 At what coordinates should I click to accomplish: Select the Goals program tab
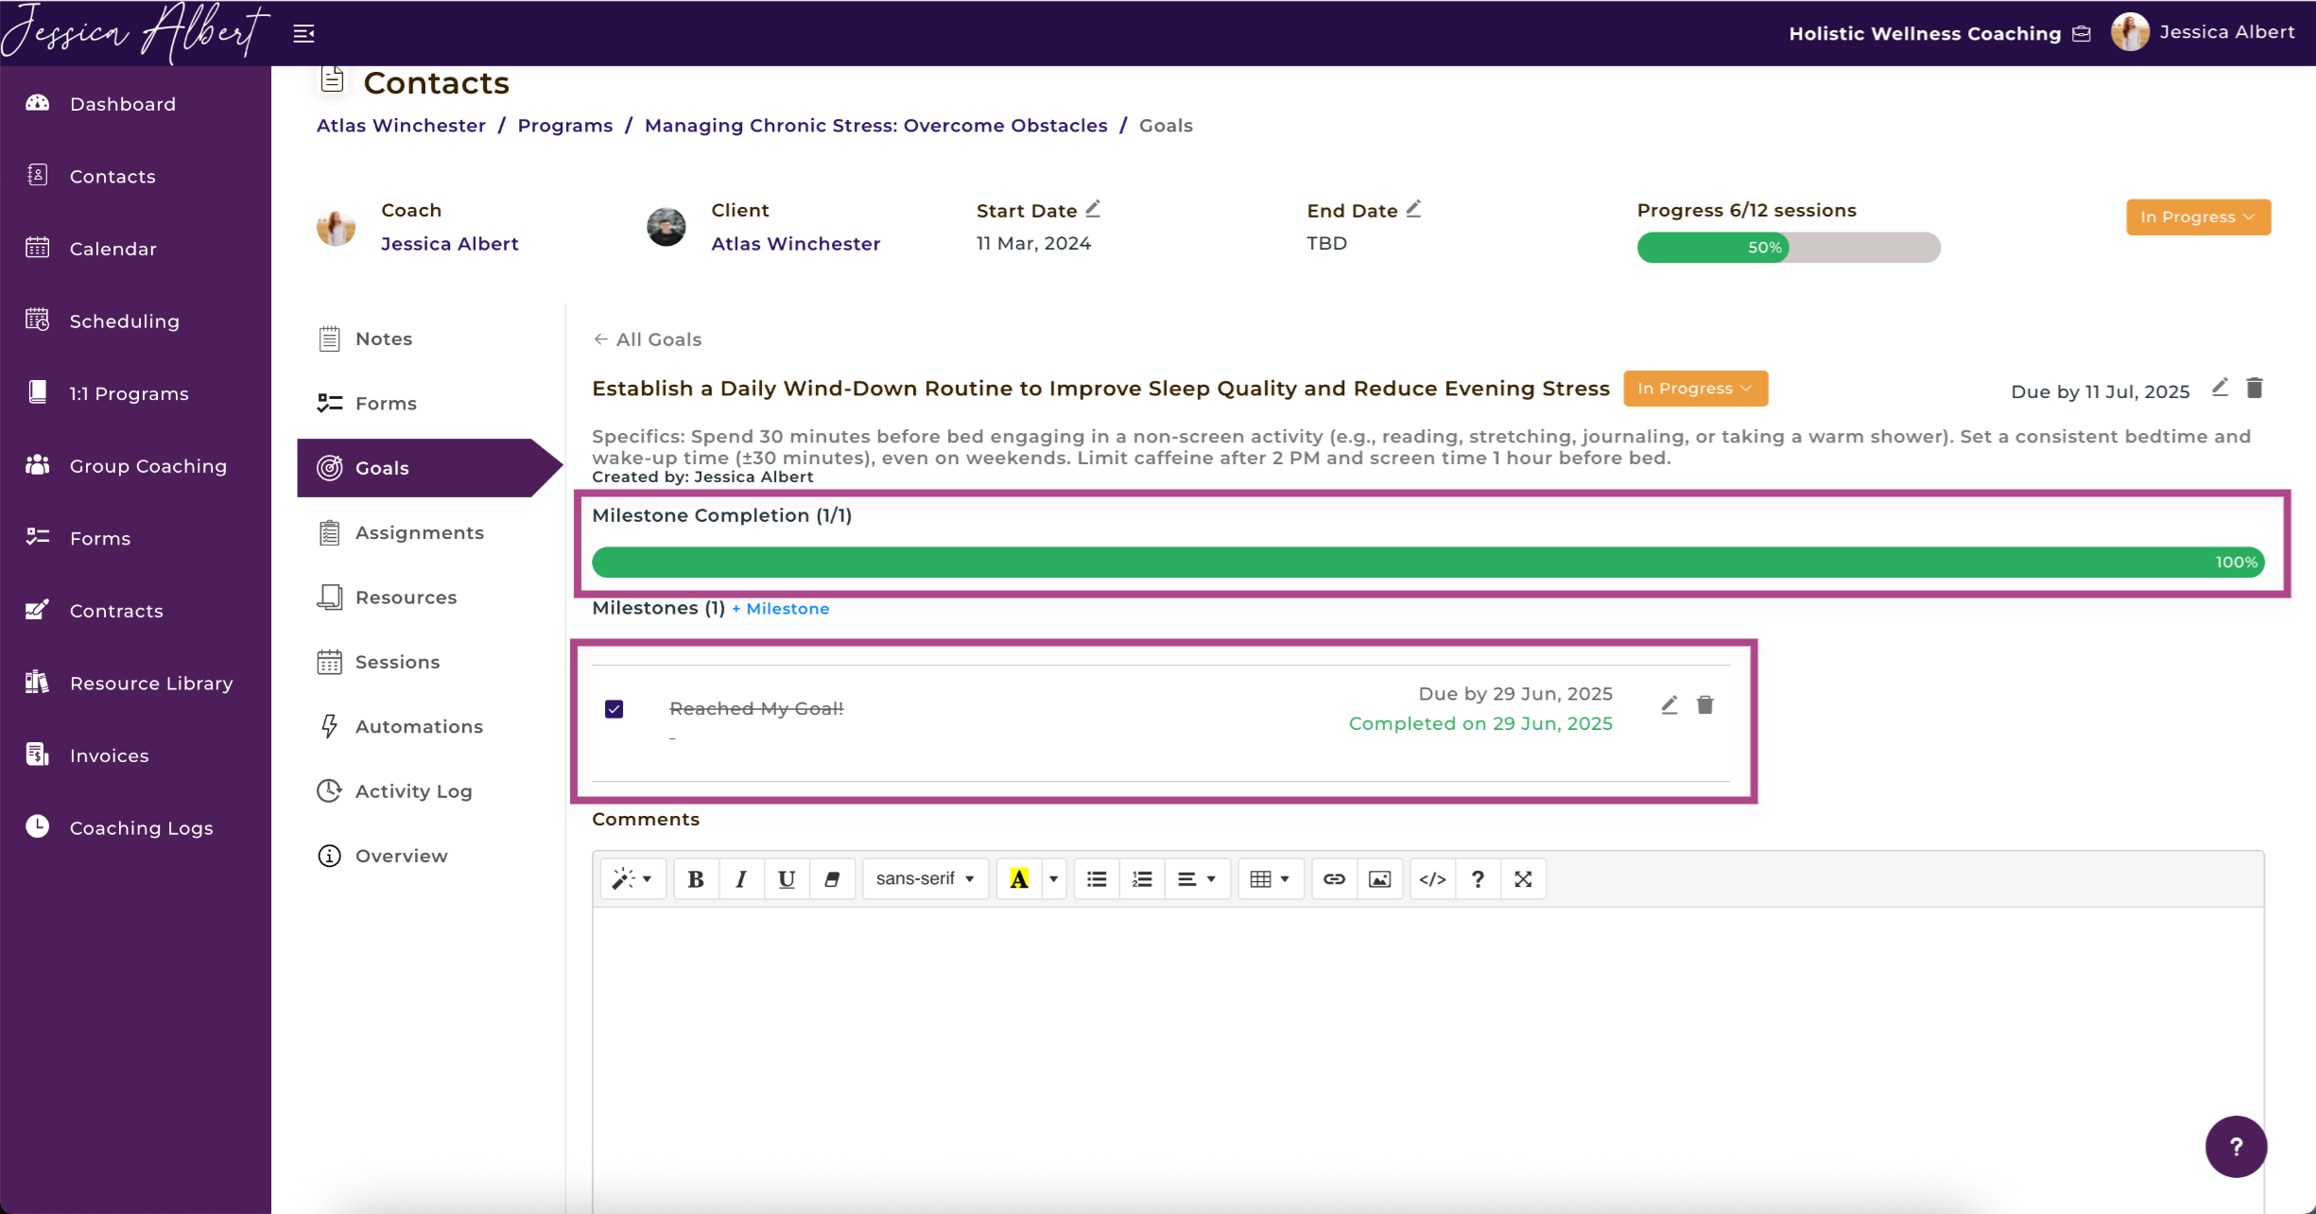(x=430, y=468)
